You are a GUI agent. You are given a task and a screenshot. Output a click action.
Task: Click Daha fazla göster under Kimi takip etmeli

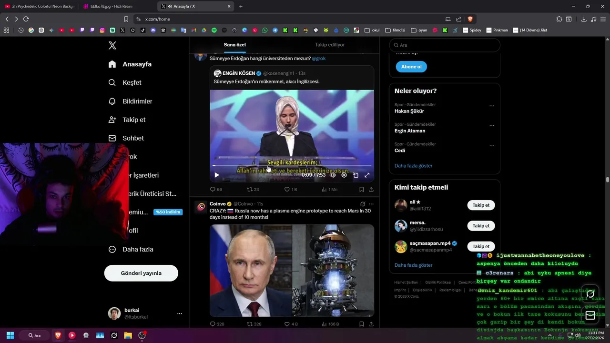[413, 265]
